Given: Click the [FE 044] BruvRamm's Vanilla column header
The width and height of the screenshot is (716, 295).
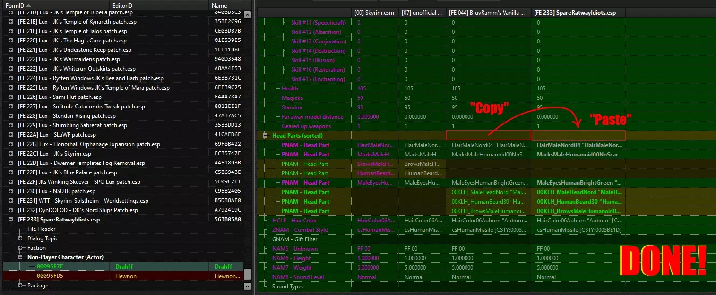Looking at the screenshot, I should tap(489, 13).
